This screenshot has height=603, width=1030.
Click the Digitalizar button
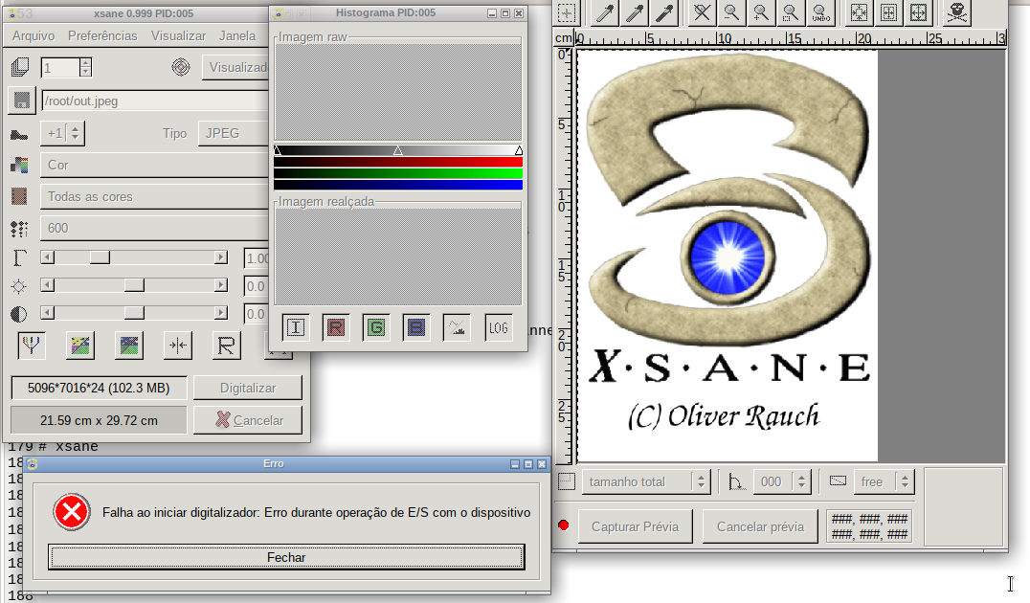(248, 388)
